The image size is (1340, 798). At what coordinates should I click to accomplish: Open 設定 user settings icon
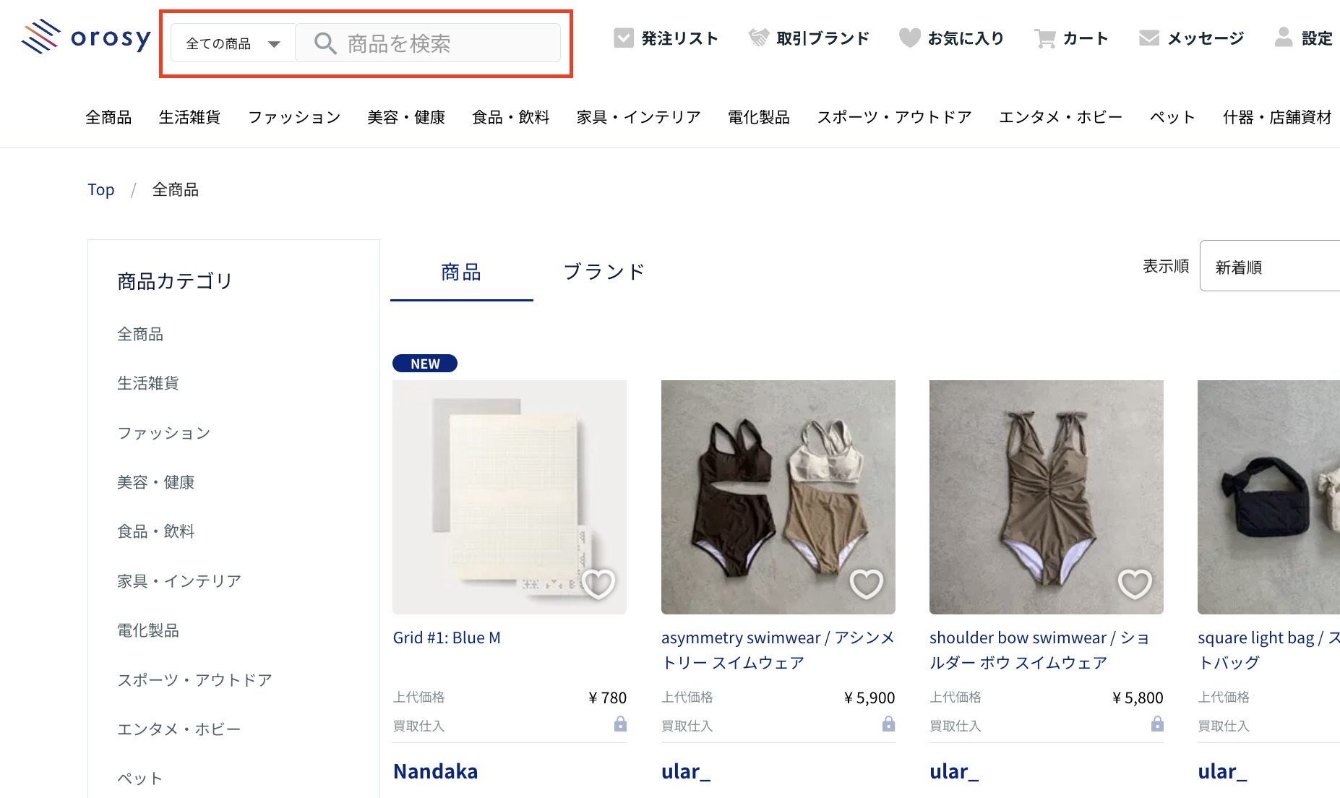point(1283,38)
